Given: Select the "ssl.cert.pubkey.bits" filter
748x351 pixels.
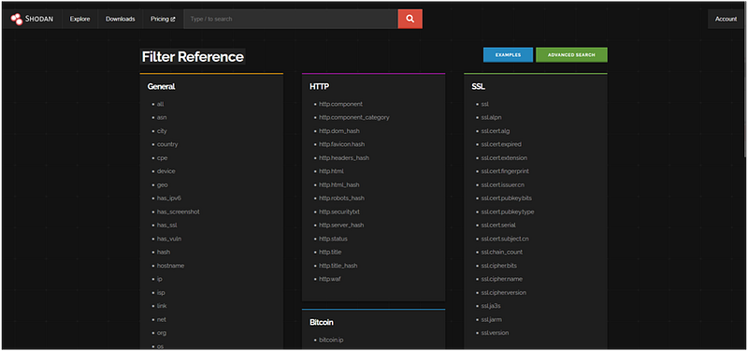Looking at the screenshot, I should pyautogui.click(x=506, y=198).
